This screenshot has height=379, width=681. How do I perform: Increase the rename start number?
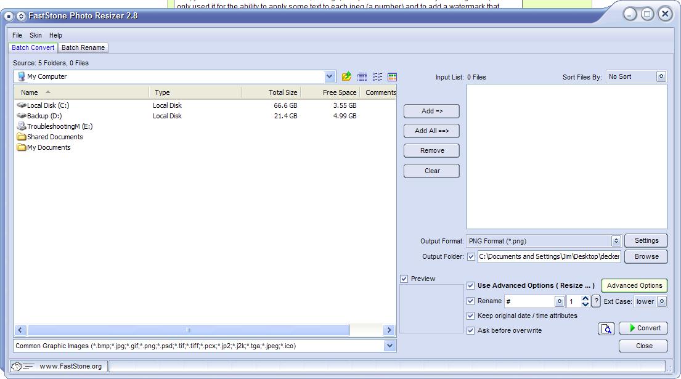[585, 298]
